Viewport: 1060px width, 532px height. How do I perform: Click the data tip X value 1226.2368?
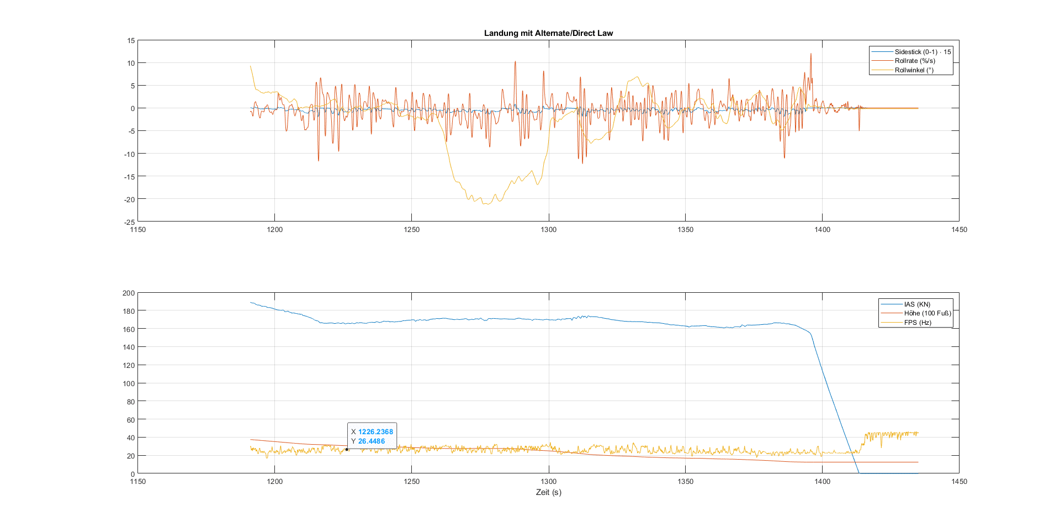(x=375, y=432)
